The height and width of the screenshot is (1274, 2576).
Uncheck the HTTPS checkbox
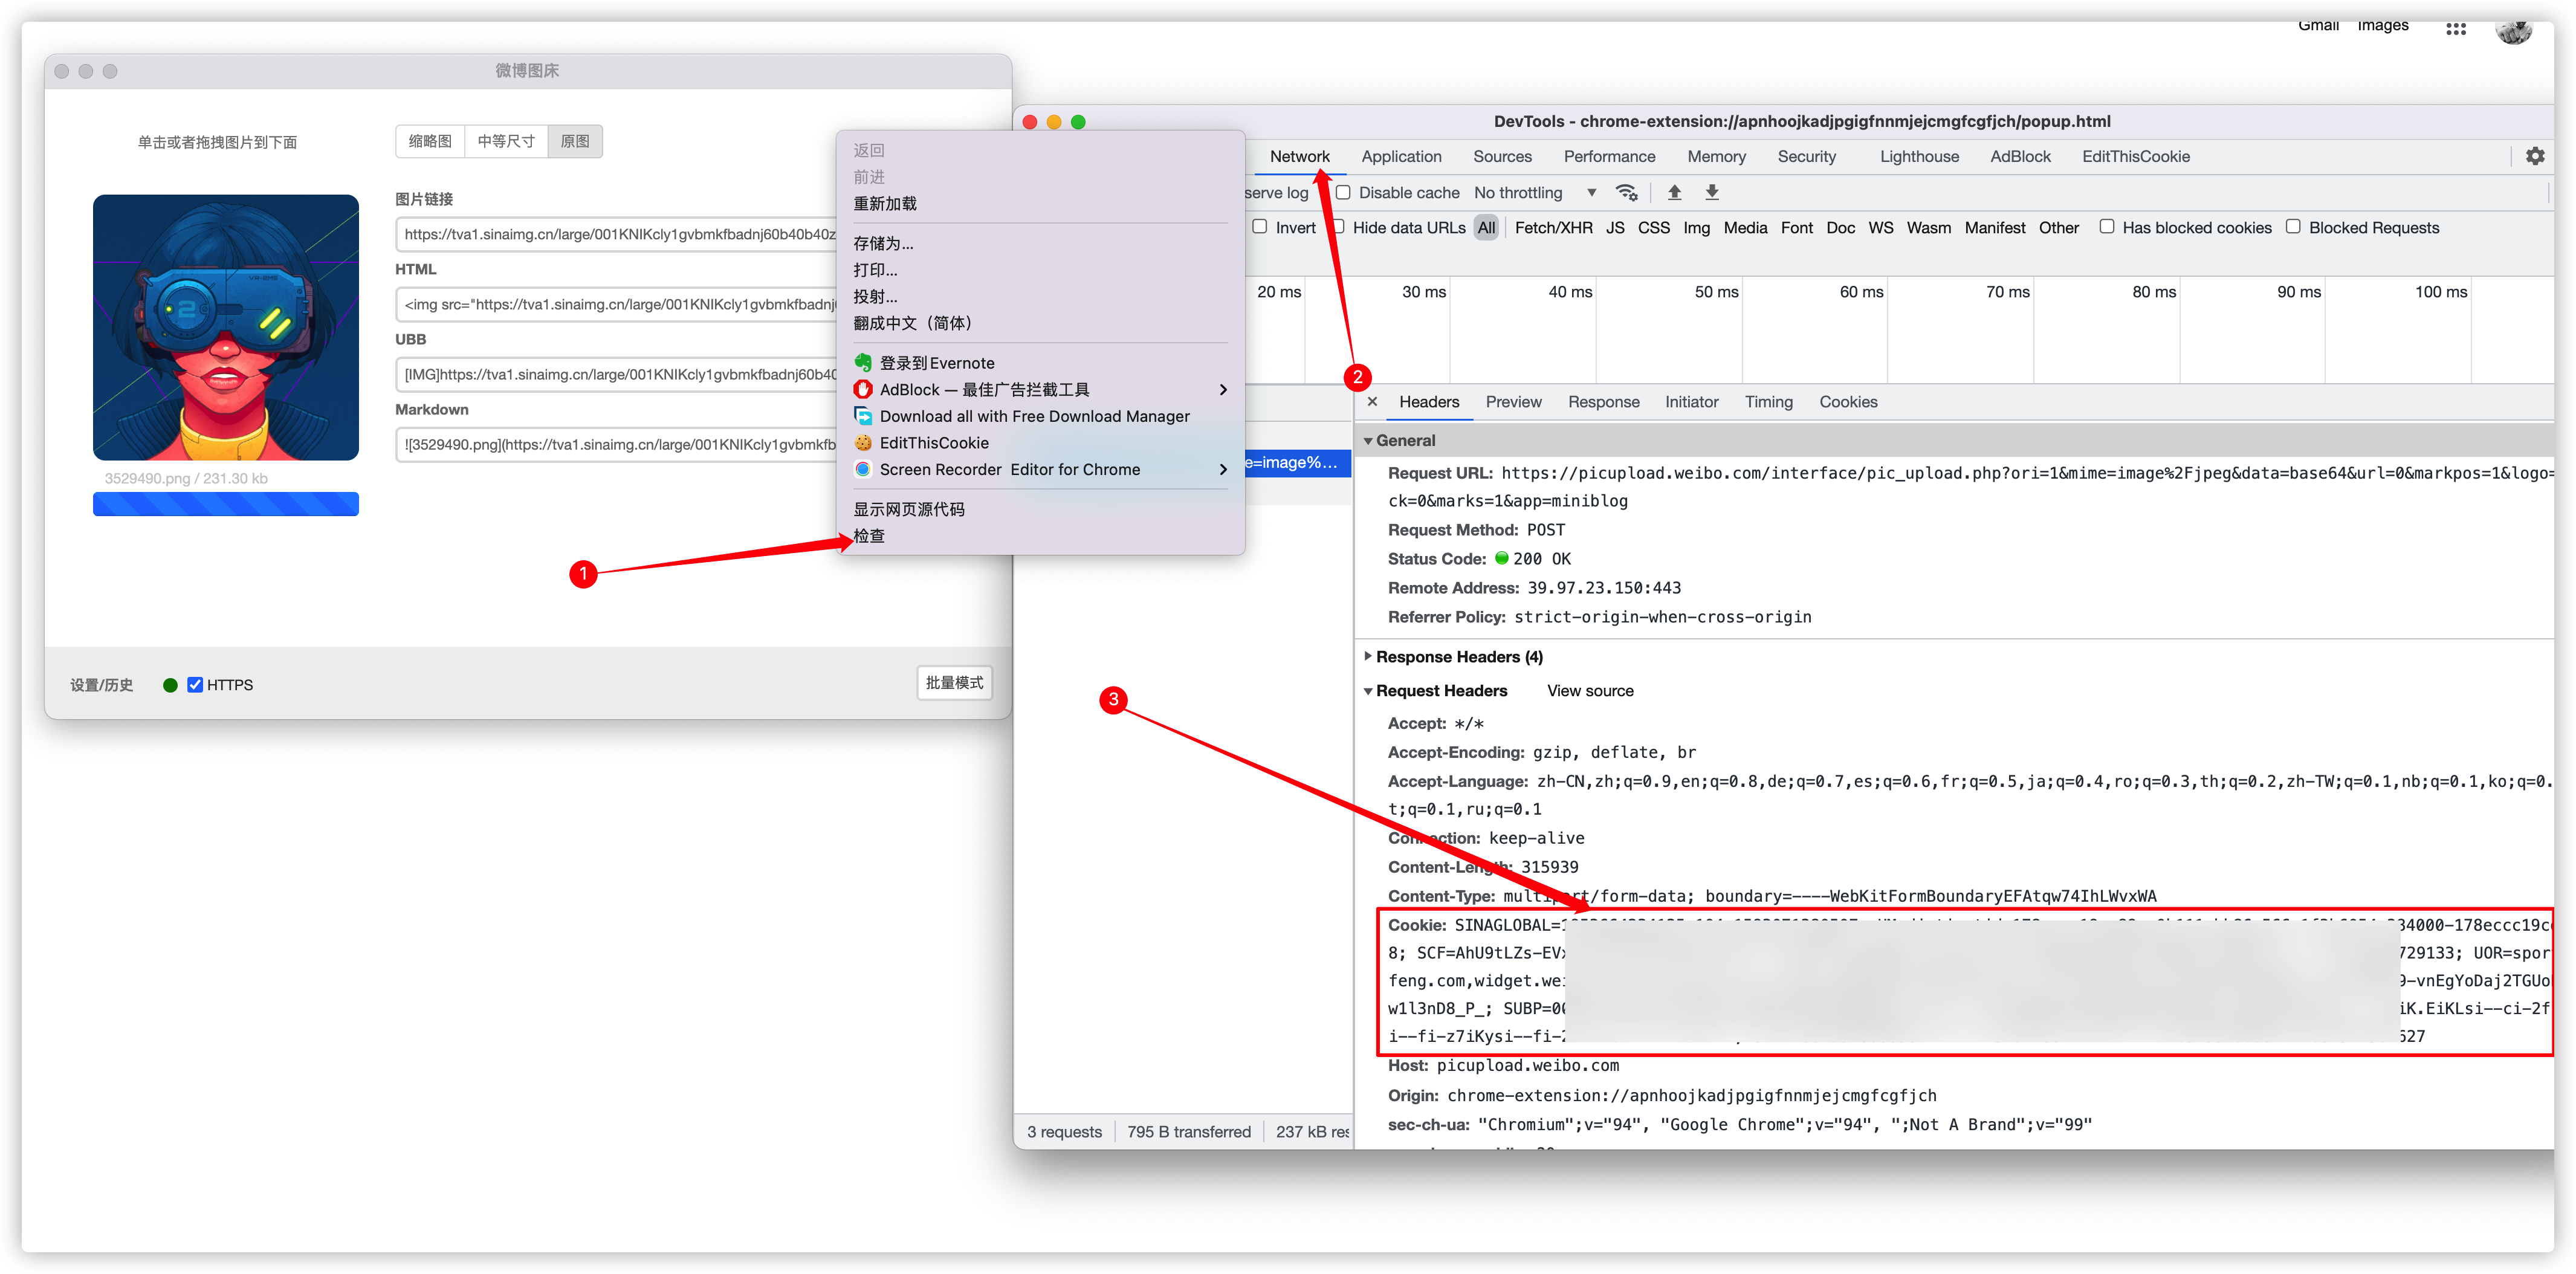pos(195,685)
